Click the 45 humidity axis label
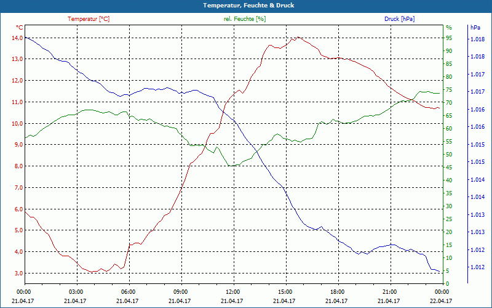The width and height of the screenshot is (492, 308). coord(449,168)
